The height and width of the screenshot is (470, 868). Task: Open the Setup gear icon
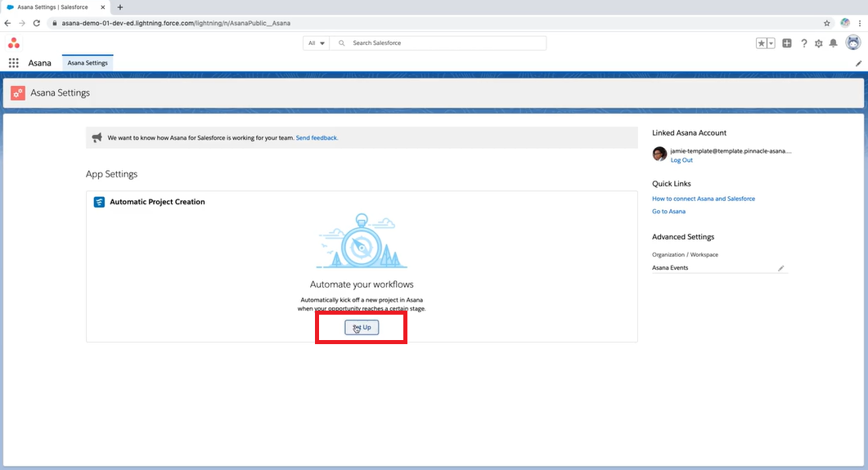pyautogui.click(x=819, y=43)
